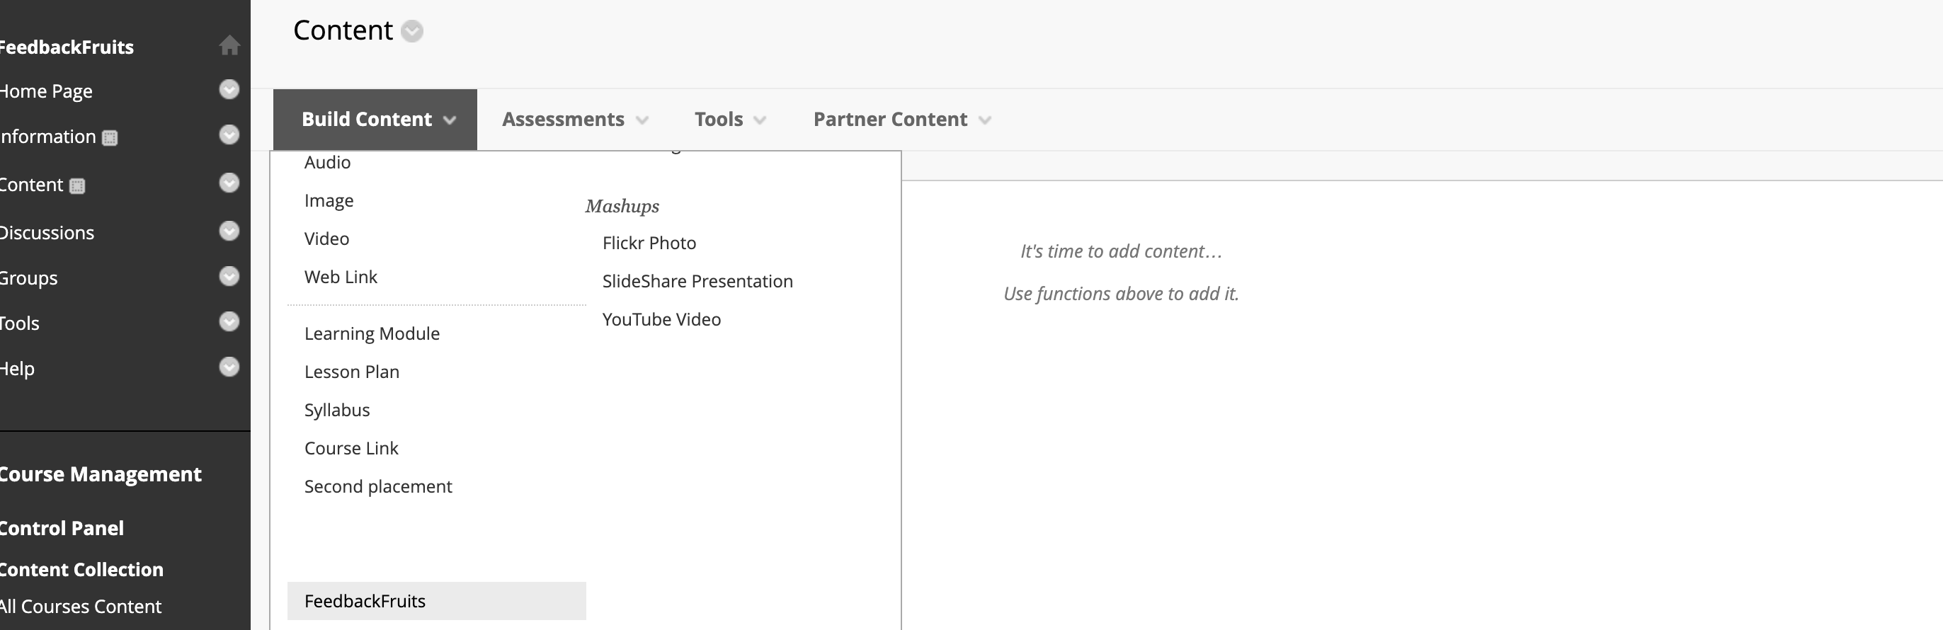Open All Courses Content link
1943x630 pixels.
81,607
